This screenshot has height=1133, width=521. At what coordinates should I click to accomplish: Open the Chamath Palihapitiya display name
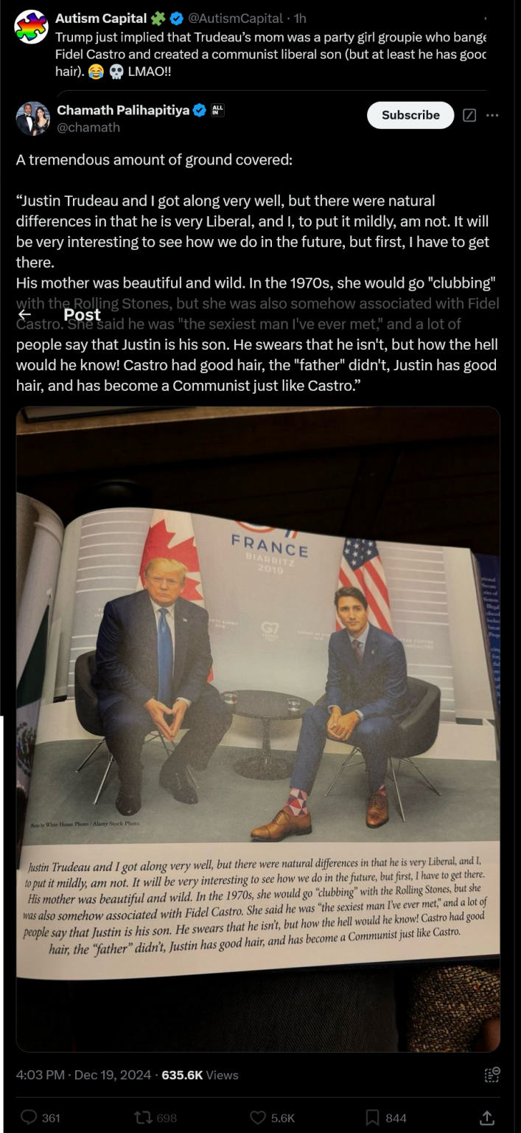(123, 110)
